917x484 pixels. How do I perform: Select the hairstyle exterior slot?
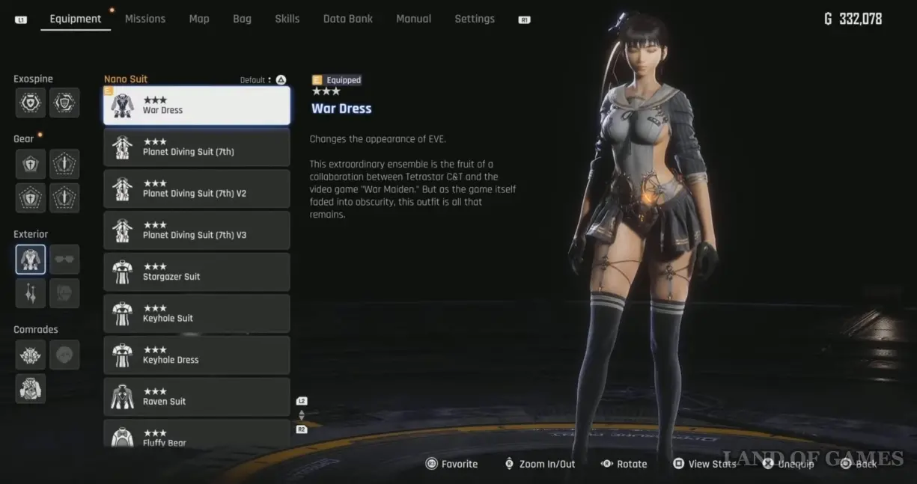pyautogui.click(x=64, y=293)
